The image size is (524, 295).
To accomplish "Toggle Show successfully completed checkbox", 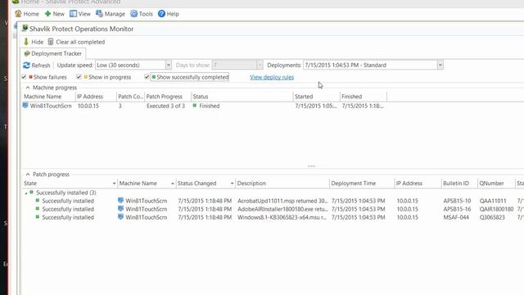I will coord(147,77).
